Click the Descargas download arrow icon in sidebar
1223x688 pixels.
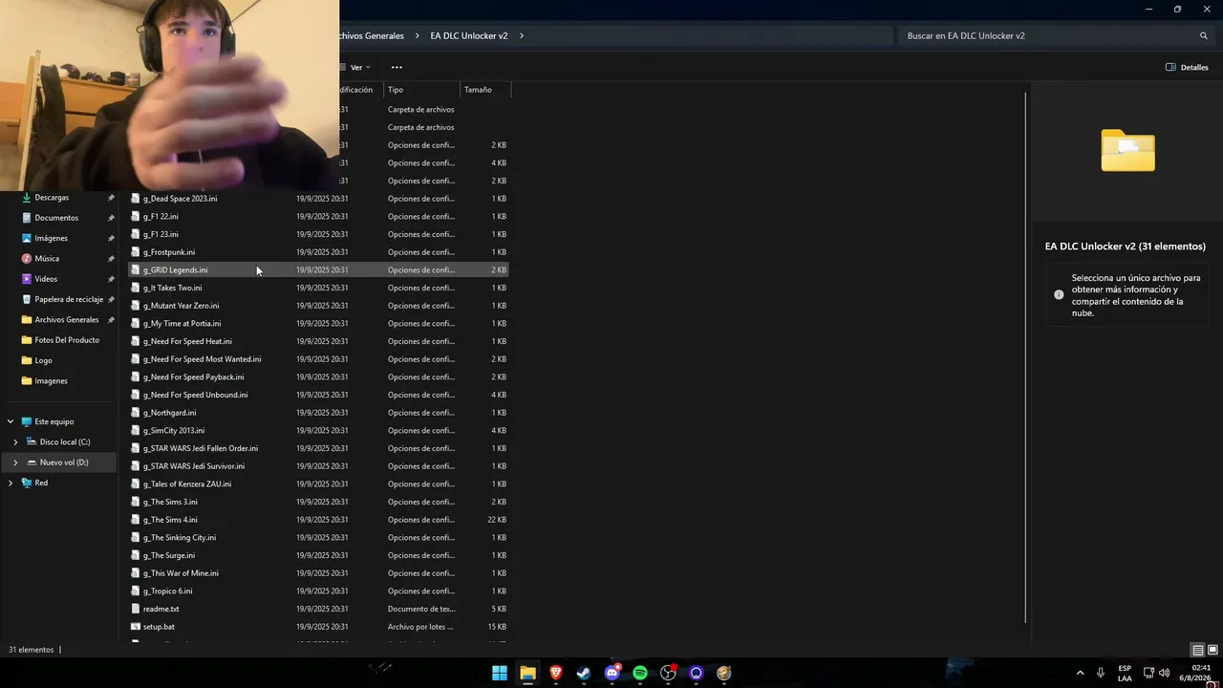27,198
